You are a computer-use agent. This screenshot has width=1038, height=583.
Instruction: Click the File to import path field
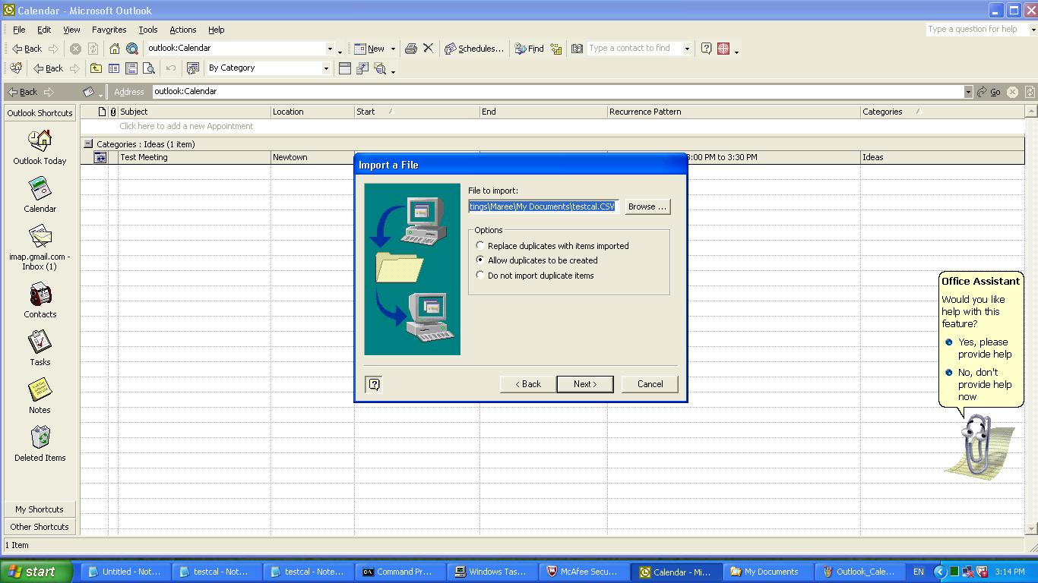[x=543, y=206]
